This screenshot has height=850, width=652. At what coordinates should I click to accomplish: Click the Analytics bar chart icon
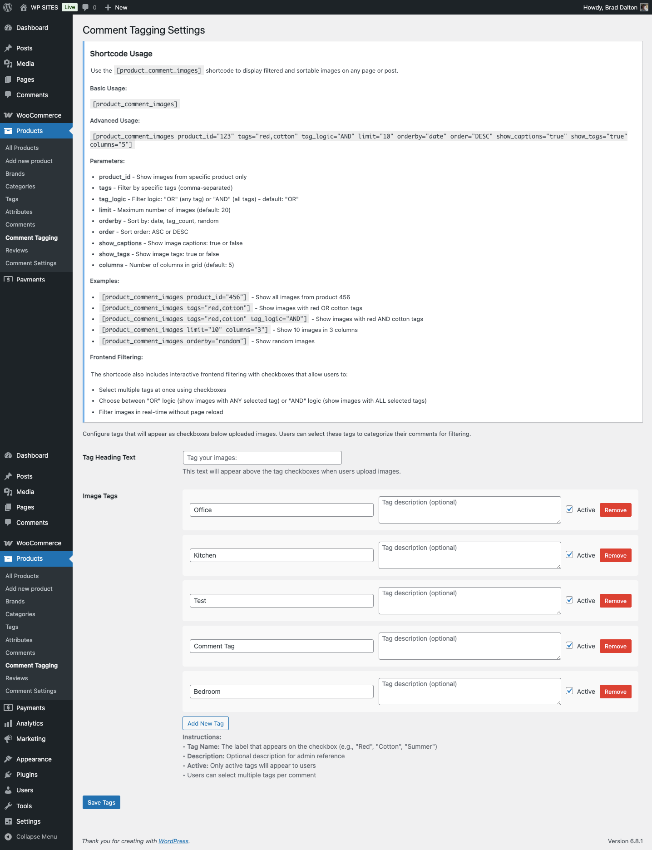coord(8,723)
